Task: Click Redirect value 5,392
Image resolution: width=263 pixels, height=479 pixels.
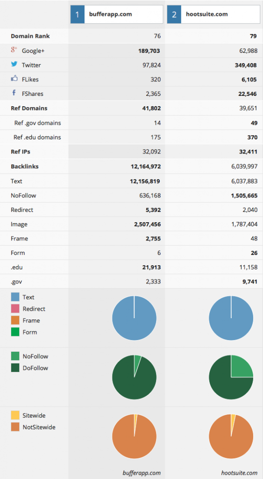Action: (x=154, y=210)
